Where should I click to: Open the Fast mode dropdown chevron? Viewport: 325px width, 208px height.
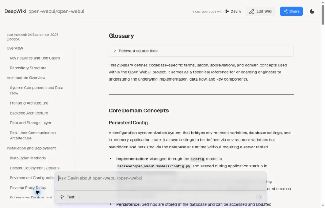click(x=79, y=197)
